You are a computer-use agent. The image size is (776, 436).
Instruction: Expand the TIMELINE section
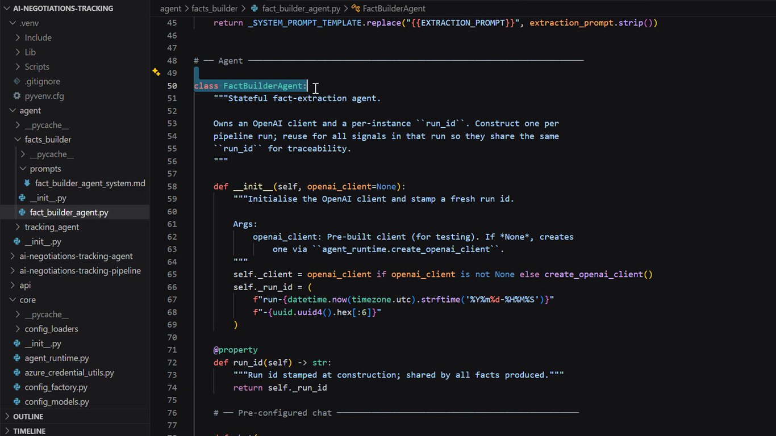click(x=28, y=431)
